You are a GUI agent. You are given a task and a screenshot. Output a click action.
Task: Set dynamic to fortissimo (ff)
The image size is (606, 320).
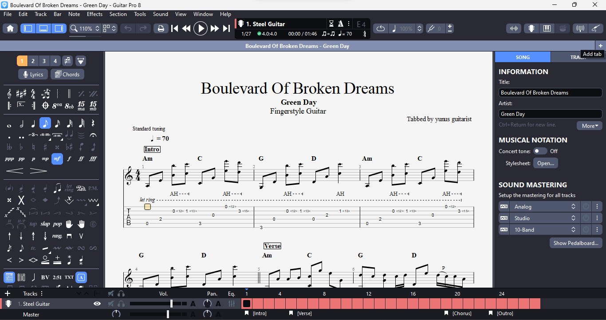(x=81, y=158)
